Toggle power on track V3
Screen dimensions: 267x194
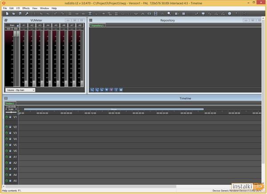[7, 133]
